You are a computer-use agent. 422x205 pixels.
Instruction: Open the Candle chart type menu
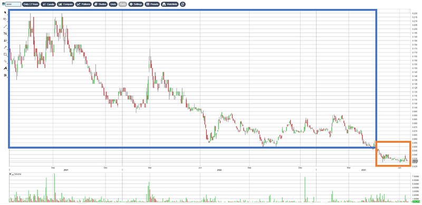click(48, 4)
